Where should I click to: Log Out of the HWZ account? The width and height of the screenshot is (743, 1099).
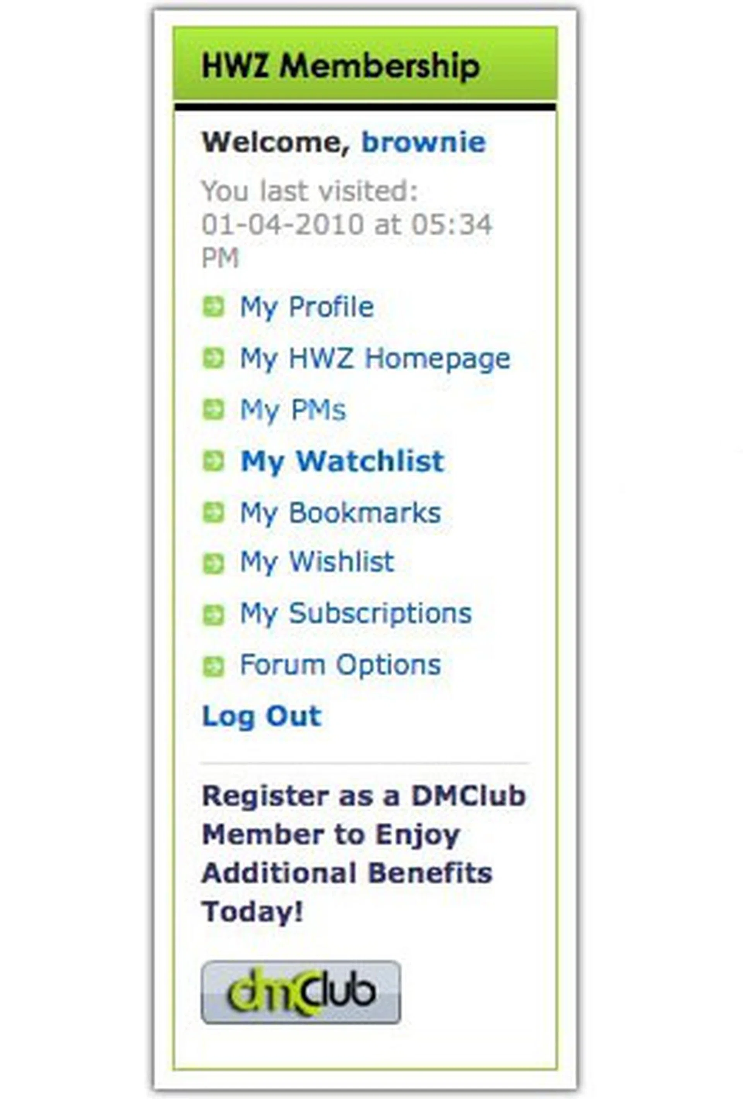tap(262, 716)
